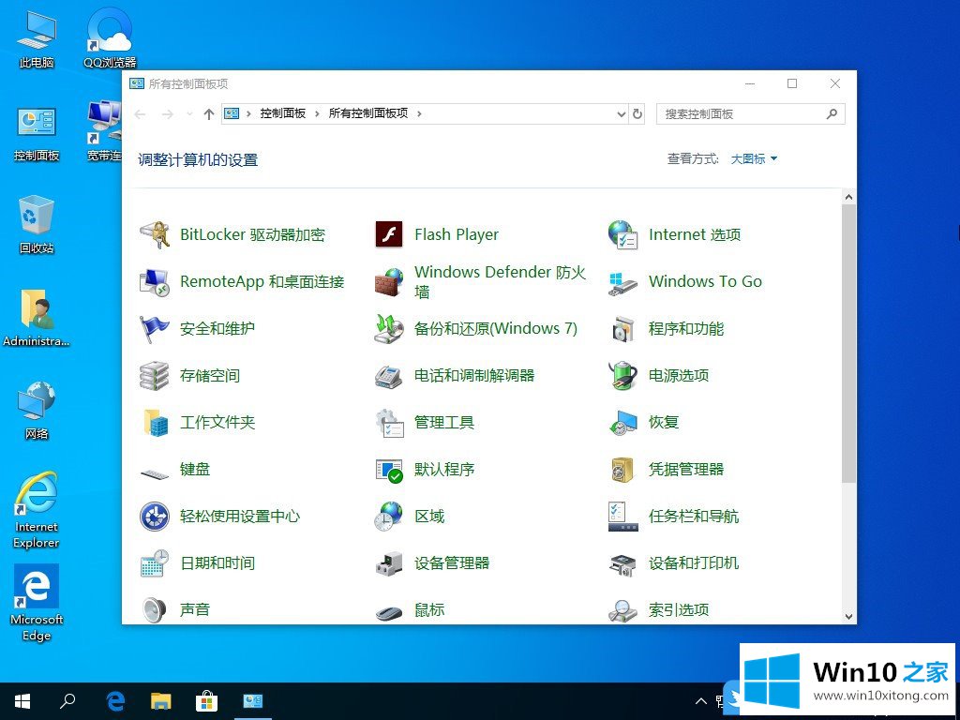Click the 控制面板 breadcrumb segment
This screenshot has width=960, height=720.
[283, 113]
